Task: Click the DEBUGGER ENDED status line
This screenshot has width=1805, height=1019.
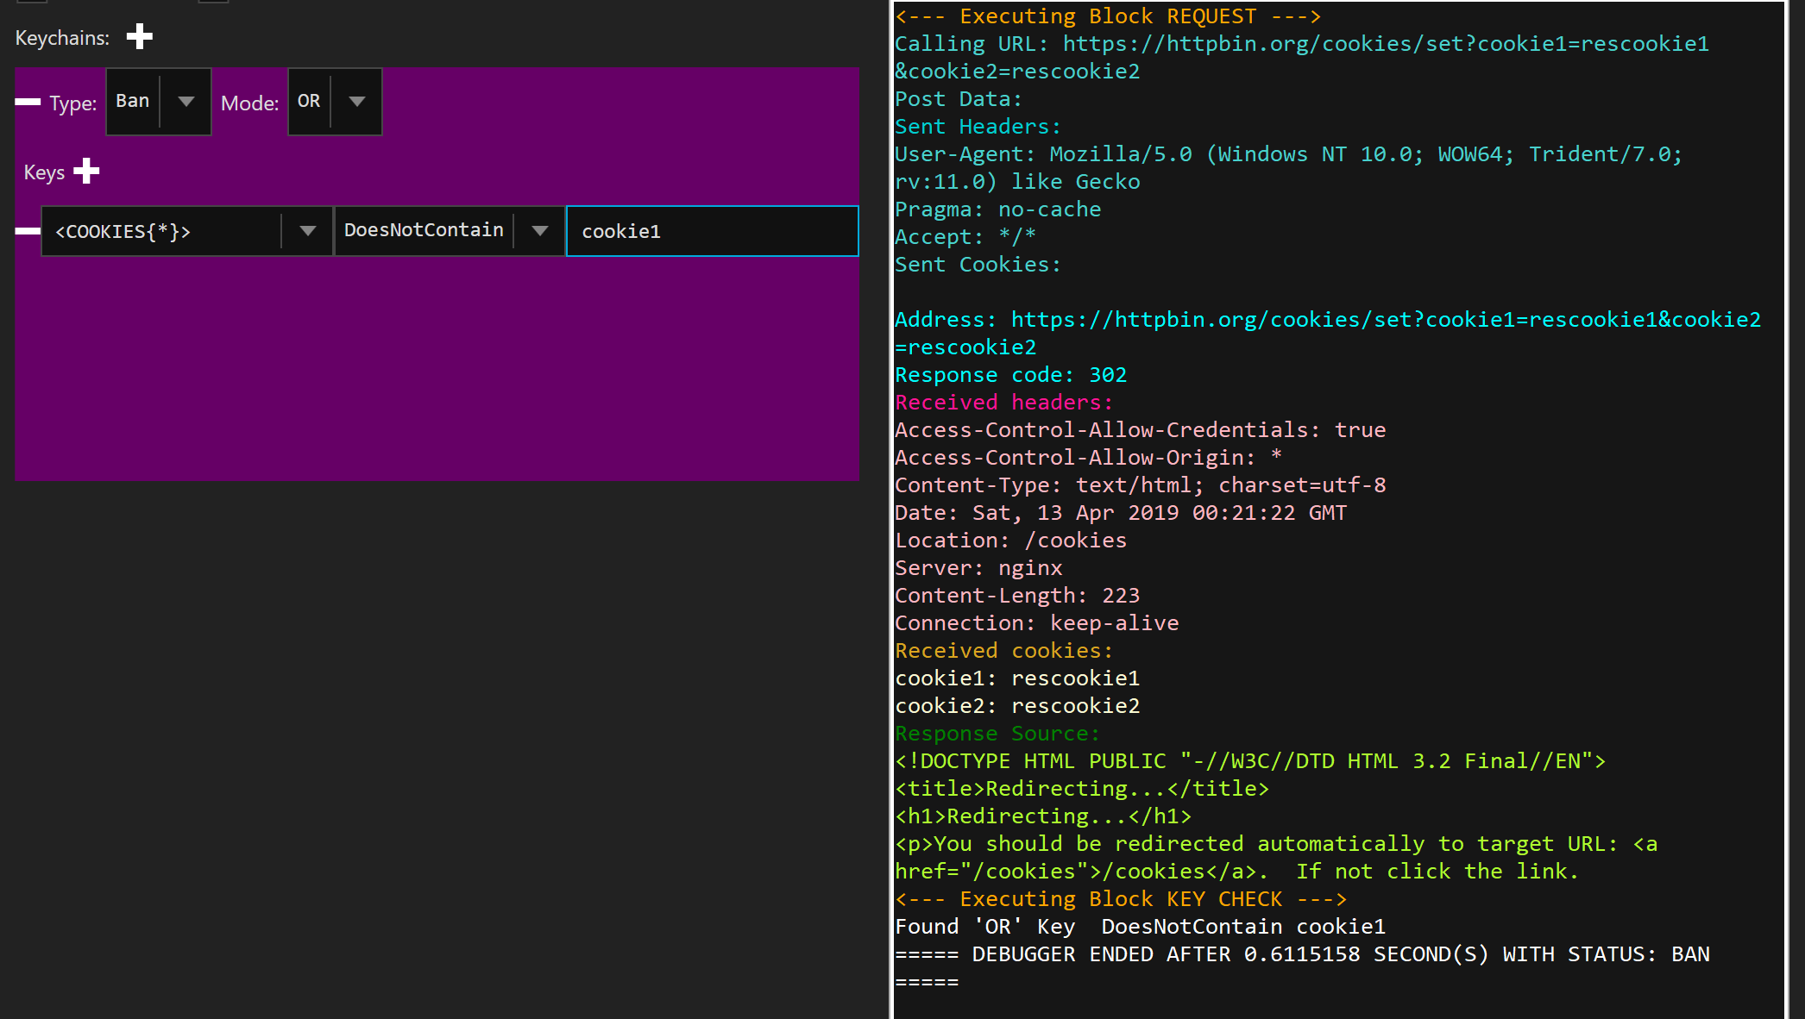Action: tap(1294, 953)
